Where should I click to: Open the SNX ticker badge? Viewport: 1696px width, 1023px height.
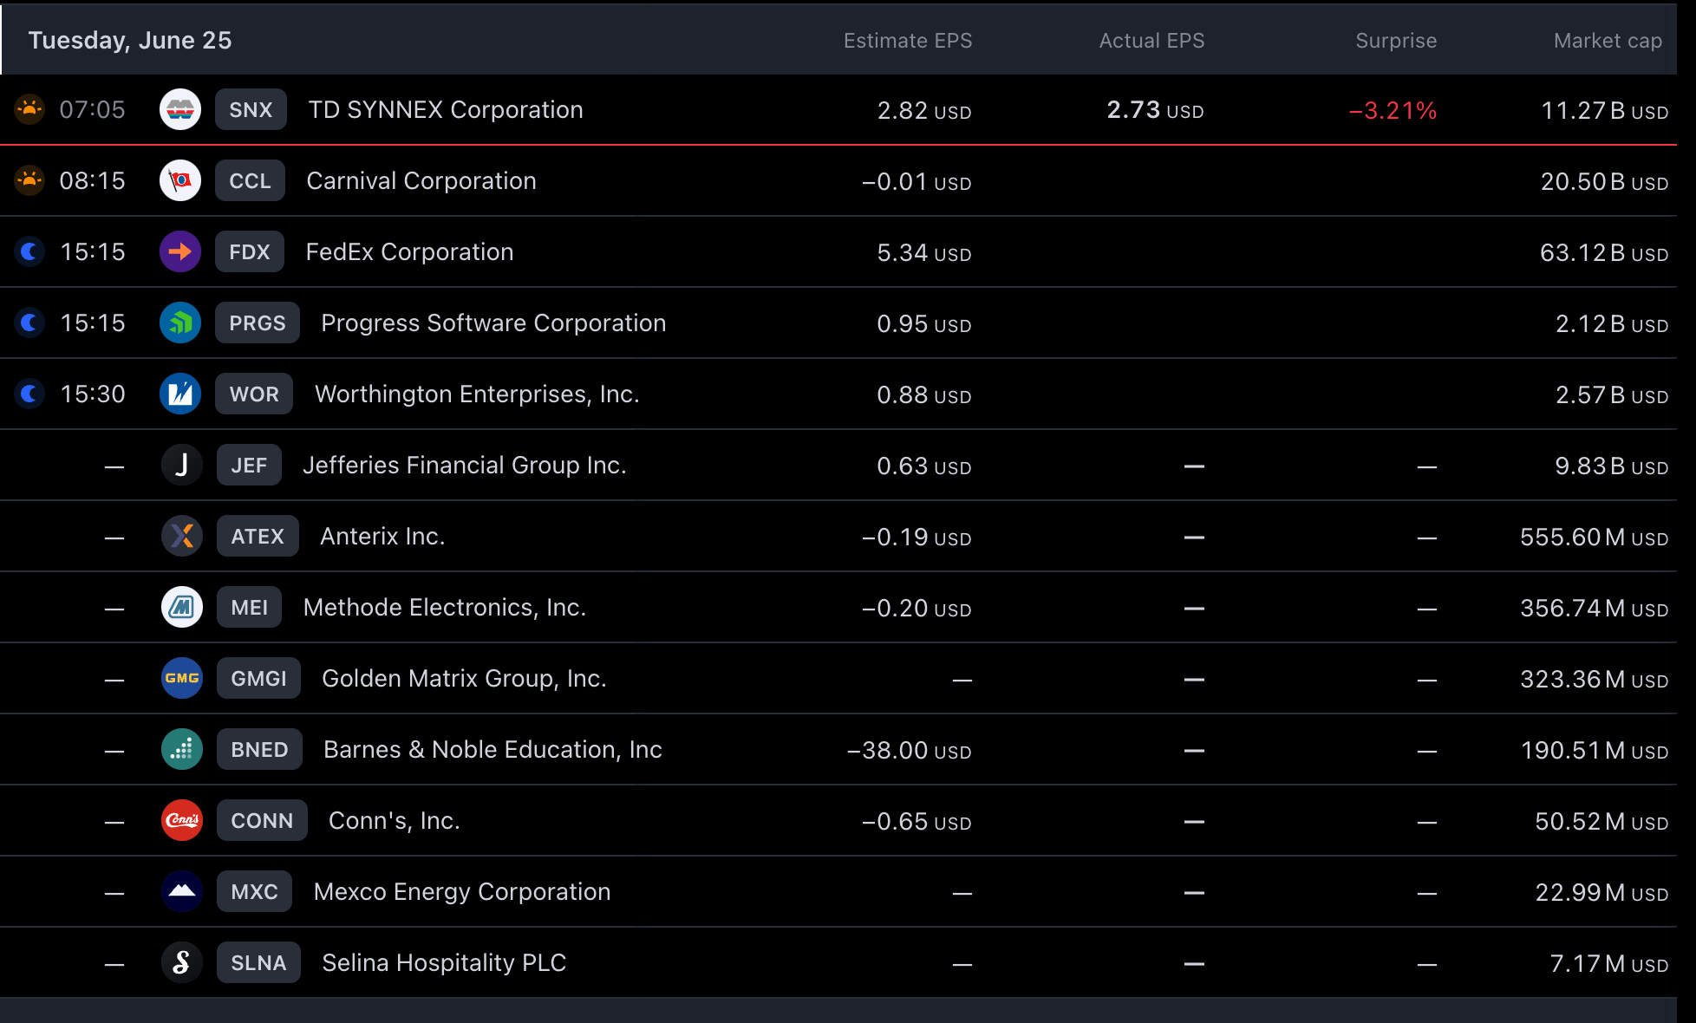click(x=251, y=110)
